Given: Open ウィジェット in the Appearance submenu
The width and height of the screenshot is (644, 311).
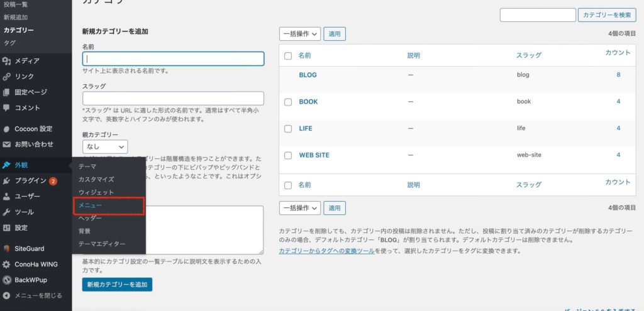Looking at the screenshot, I should click(x=96, y=192).
